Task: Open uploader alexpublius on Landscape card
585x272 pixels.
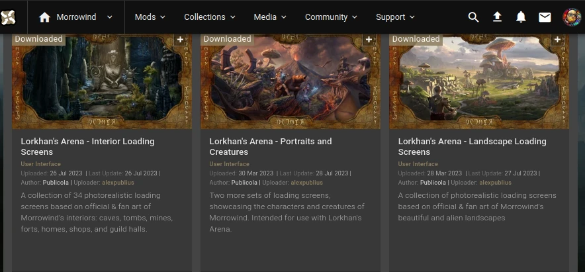Action: (496, 183)
